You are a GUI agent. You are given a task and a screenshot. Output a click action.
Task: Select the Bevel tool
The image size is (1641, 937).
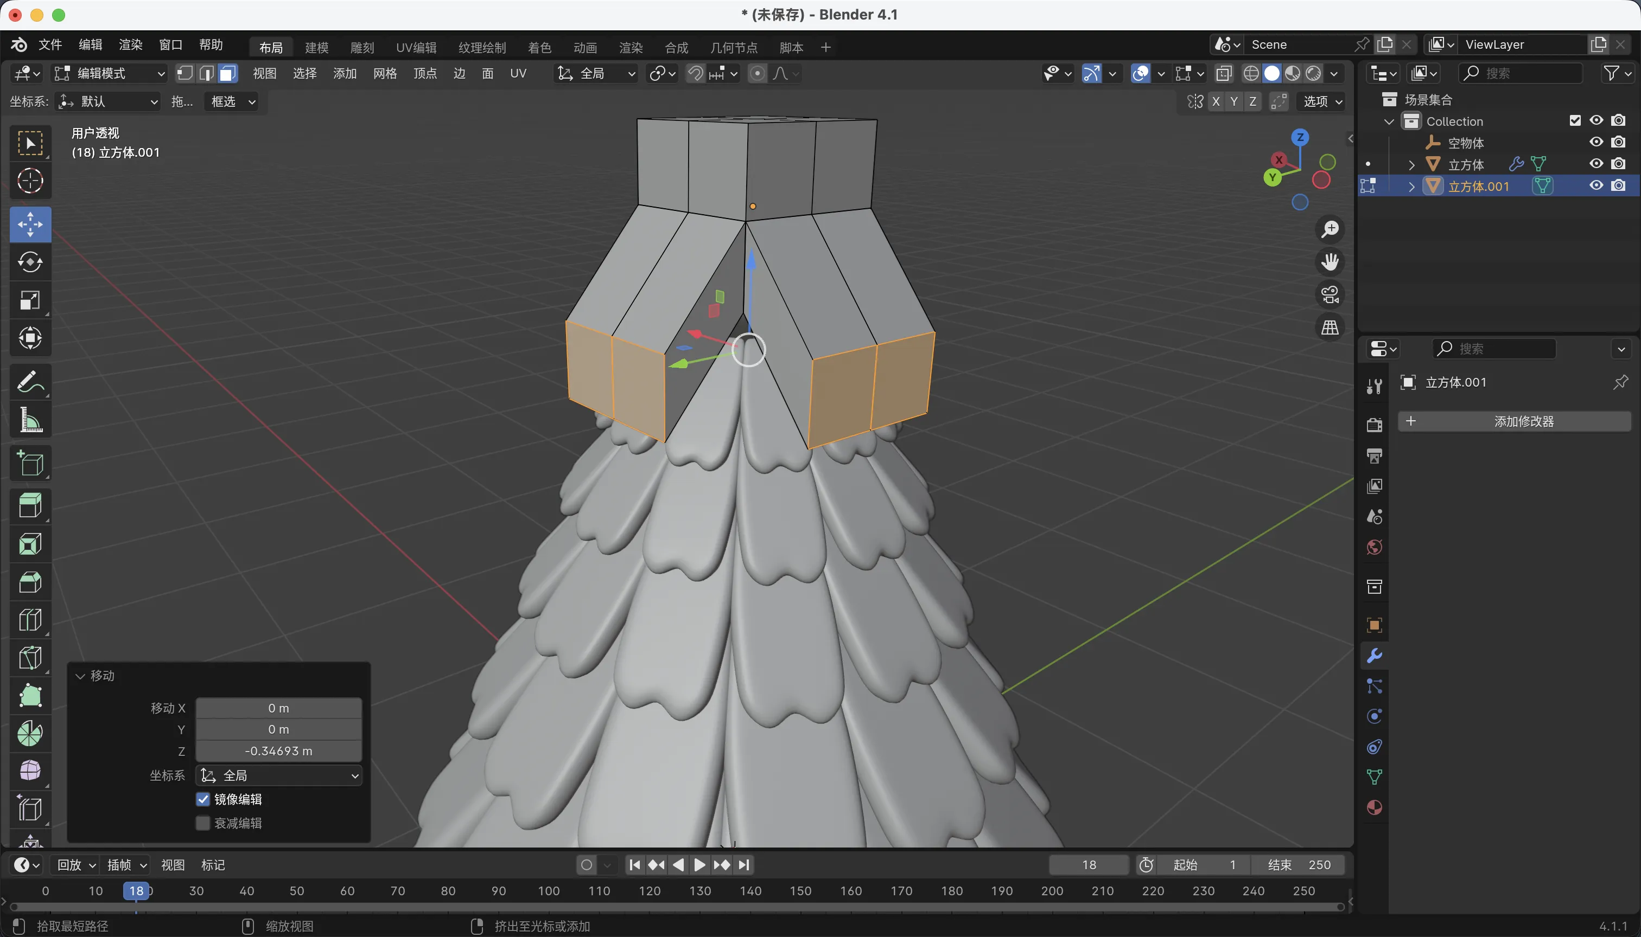pyautogui.click(x=30, y=582)
